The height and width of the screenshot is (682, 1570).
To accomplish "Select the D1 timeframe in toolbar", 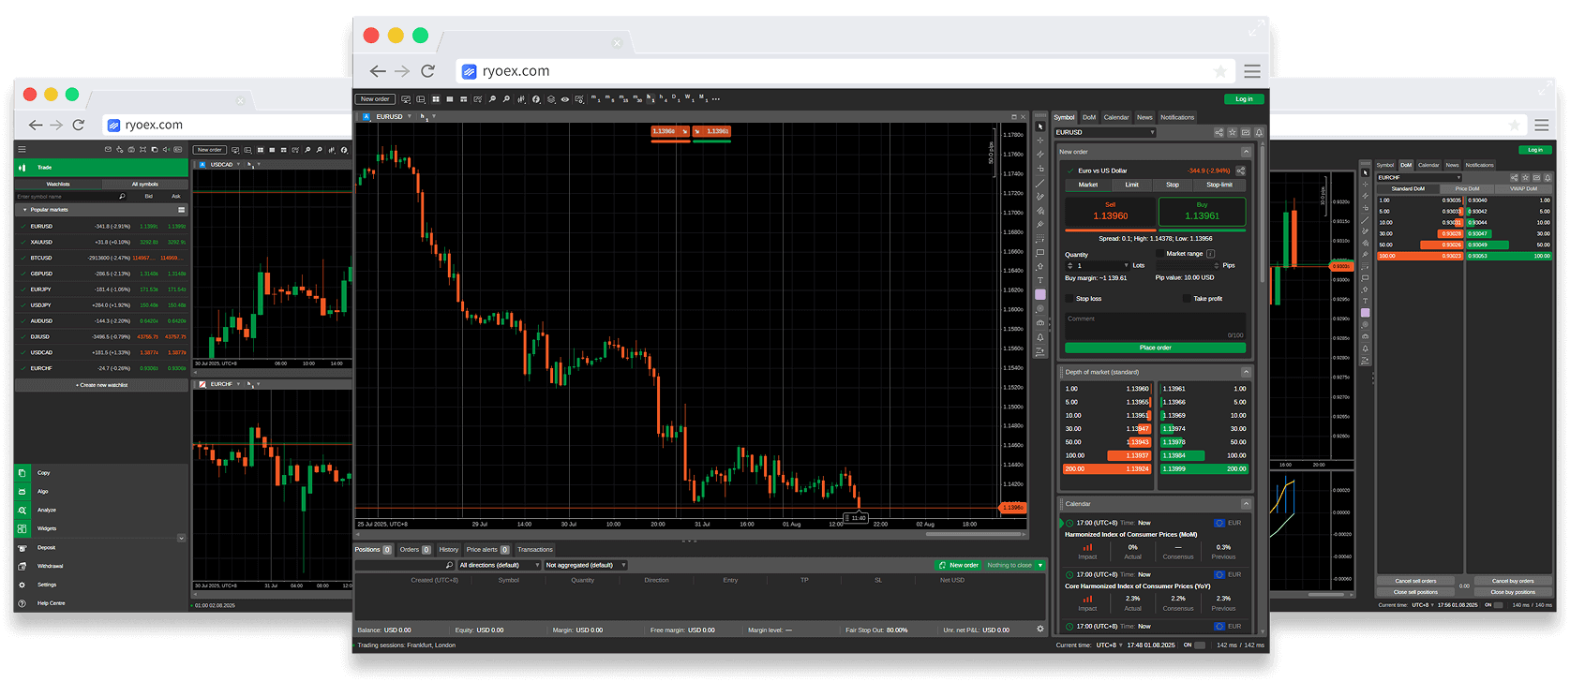I will pyautogui.click(x=676, y=98).
